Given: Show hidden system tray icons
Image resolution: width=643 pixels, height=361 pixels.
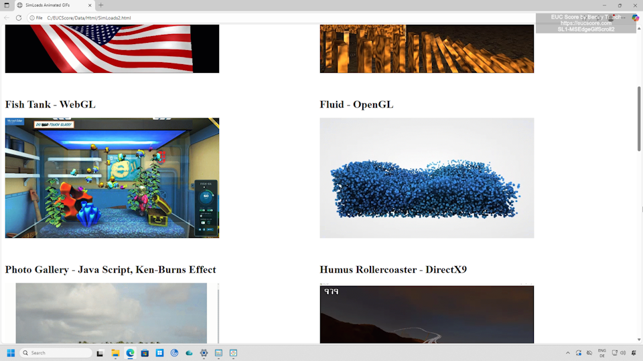Looking at the screenshot, I should [x=568, y=353].
